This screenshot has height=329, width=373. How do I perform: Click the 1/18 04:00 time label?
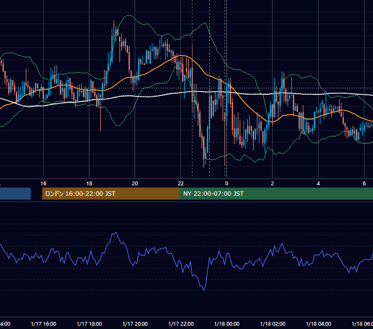[319, 324]
